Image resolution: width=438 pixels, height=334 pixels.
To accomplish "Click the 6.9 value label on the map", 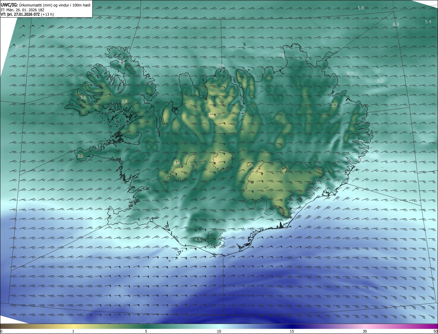I will (x=396, y=25).
